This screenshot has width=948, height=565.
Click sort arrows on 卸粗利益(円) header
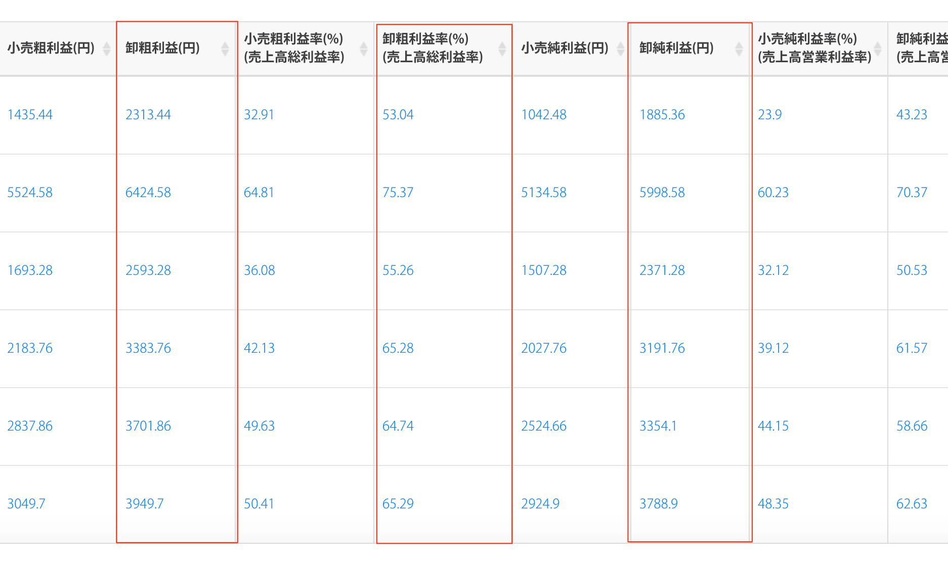tap(225, 49)
